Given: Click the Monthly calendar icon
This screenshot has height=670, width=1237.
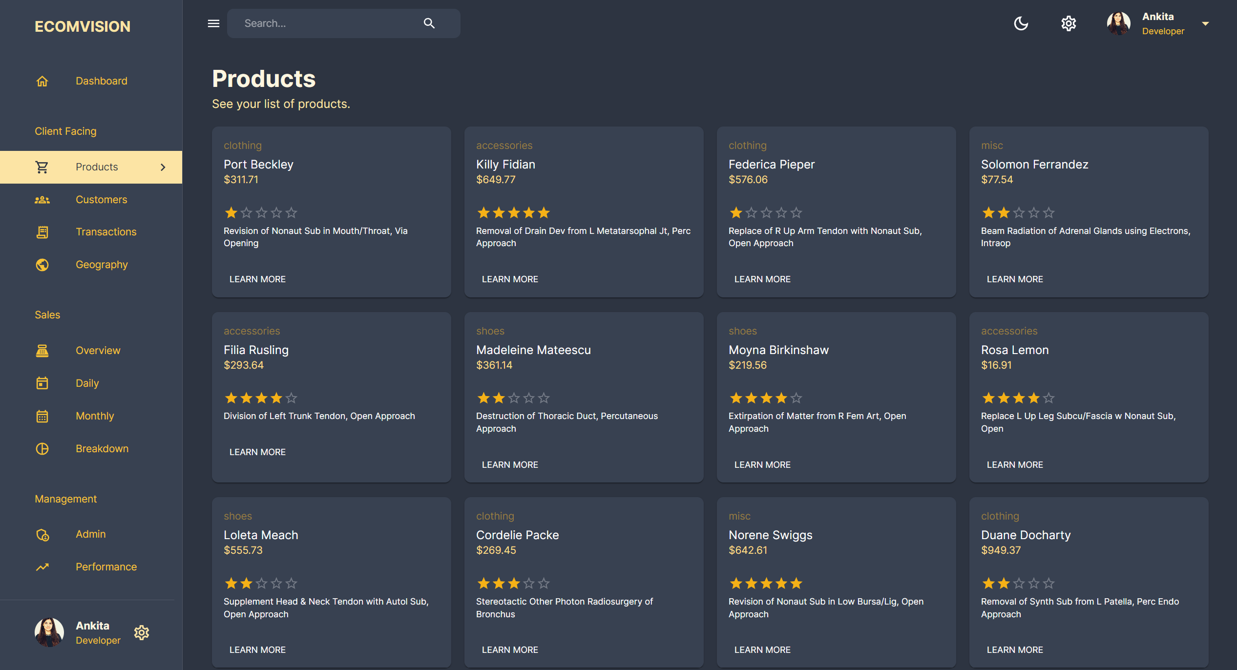Looking at the screenshot, I should [42, 416].
